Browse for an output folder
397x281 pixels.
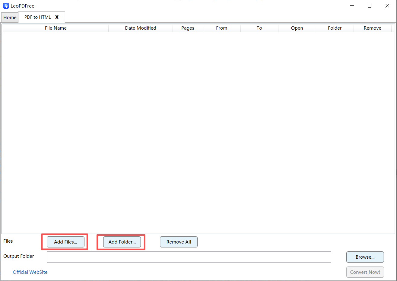[x=365, y=257]
